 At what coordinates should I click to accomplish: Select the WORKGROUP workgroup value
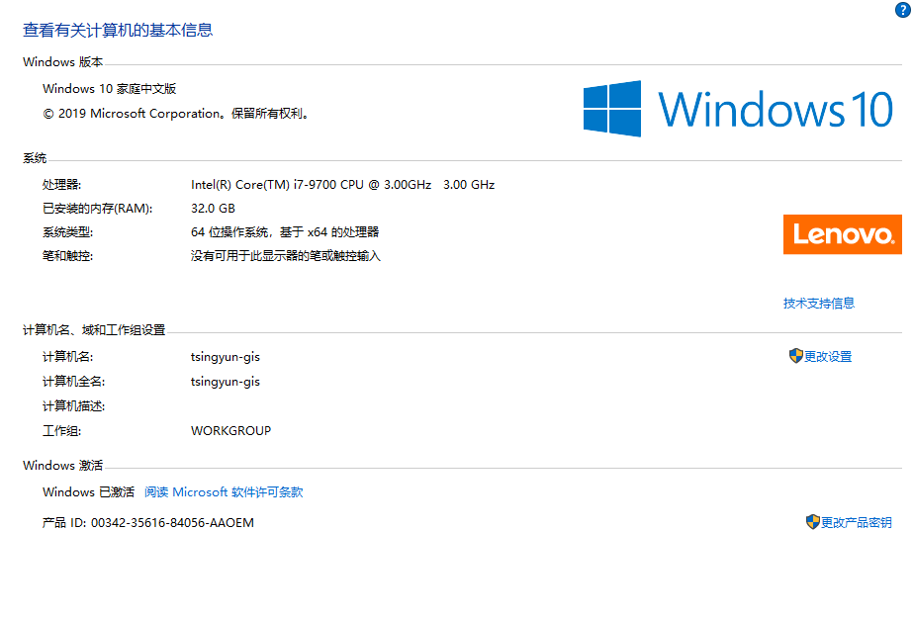click(231, 431)
